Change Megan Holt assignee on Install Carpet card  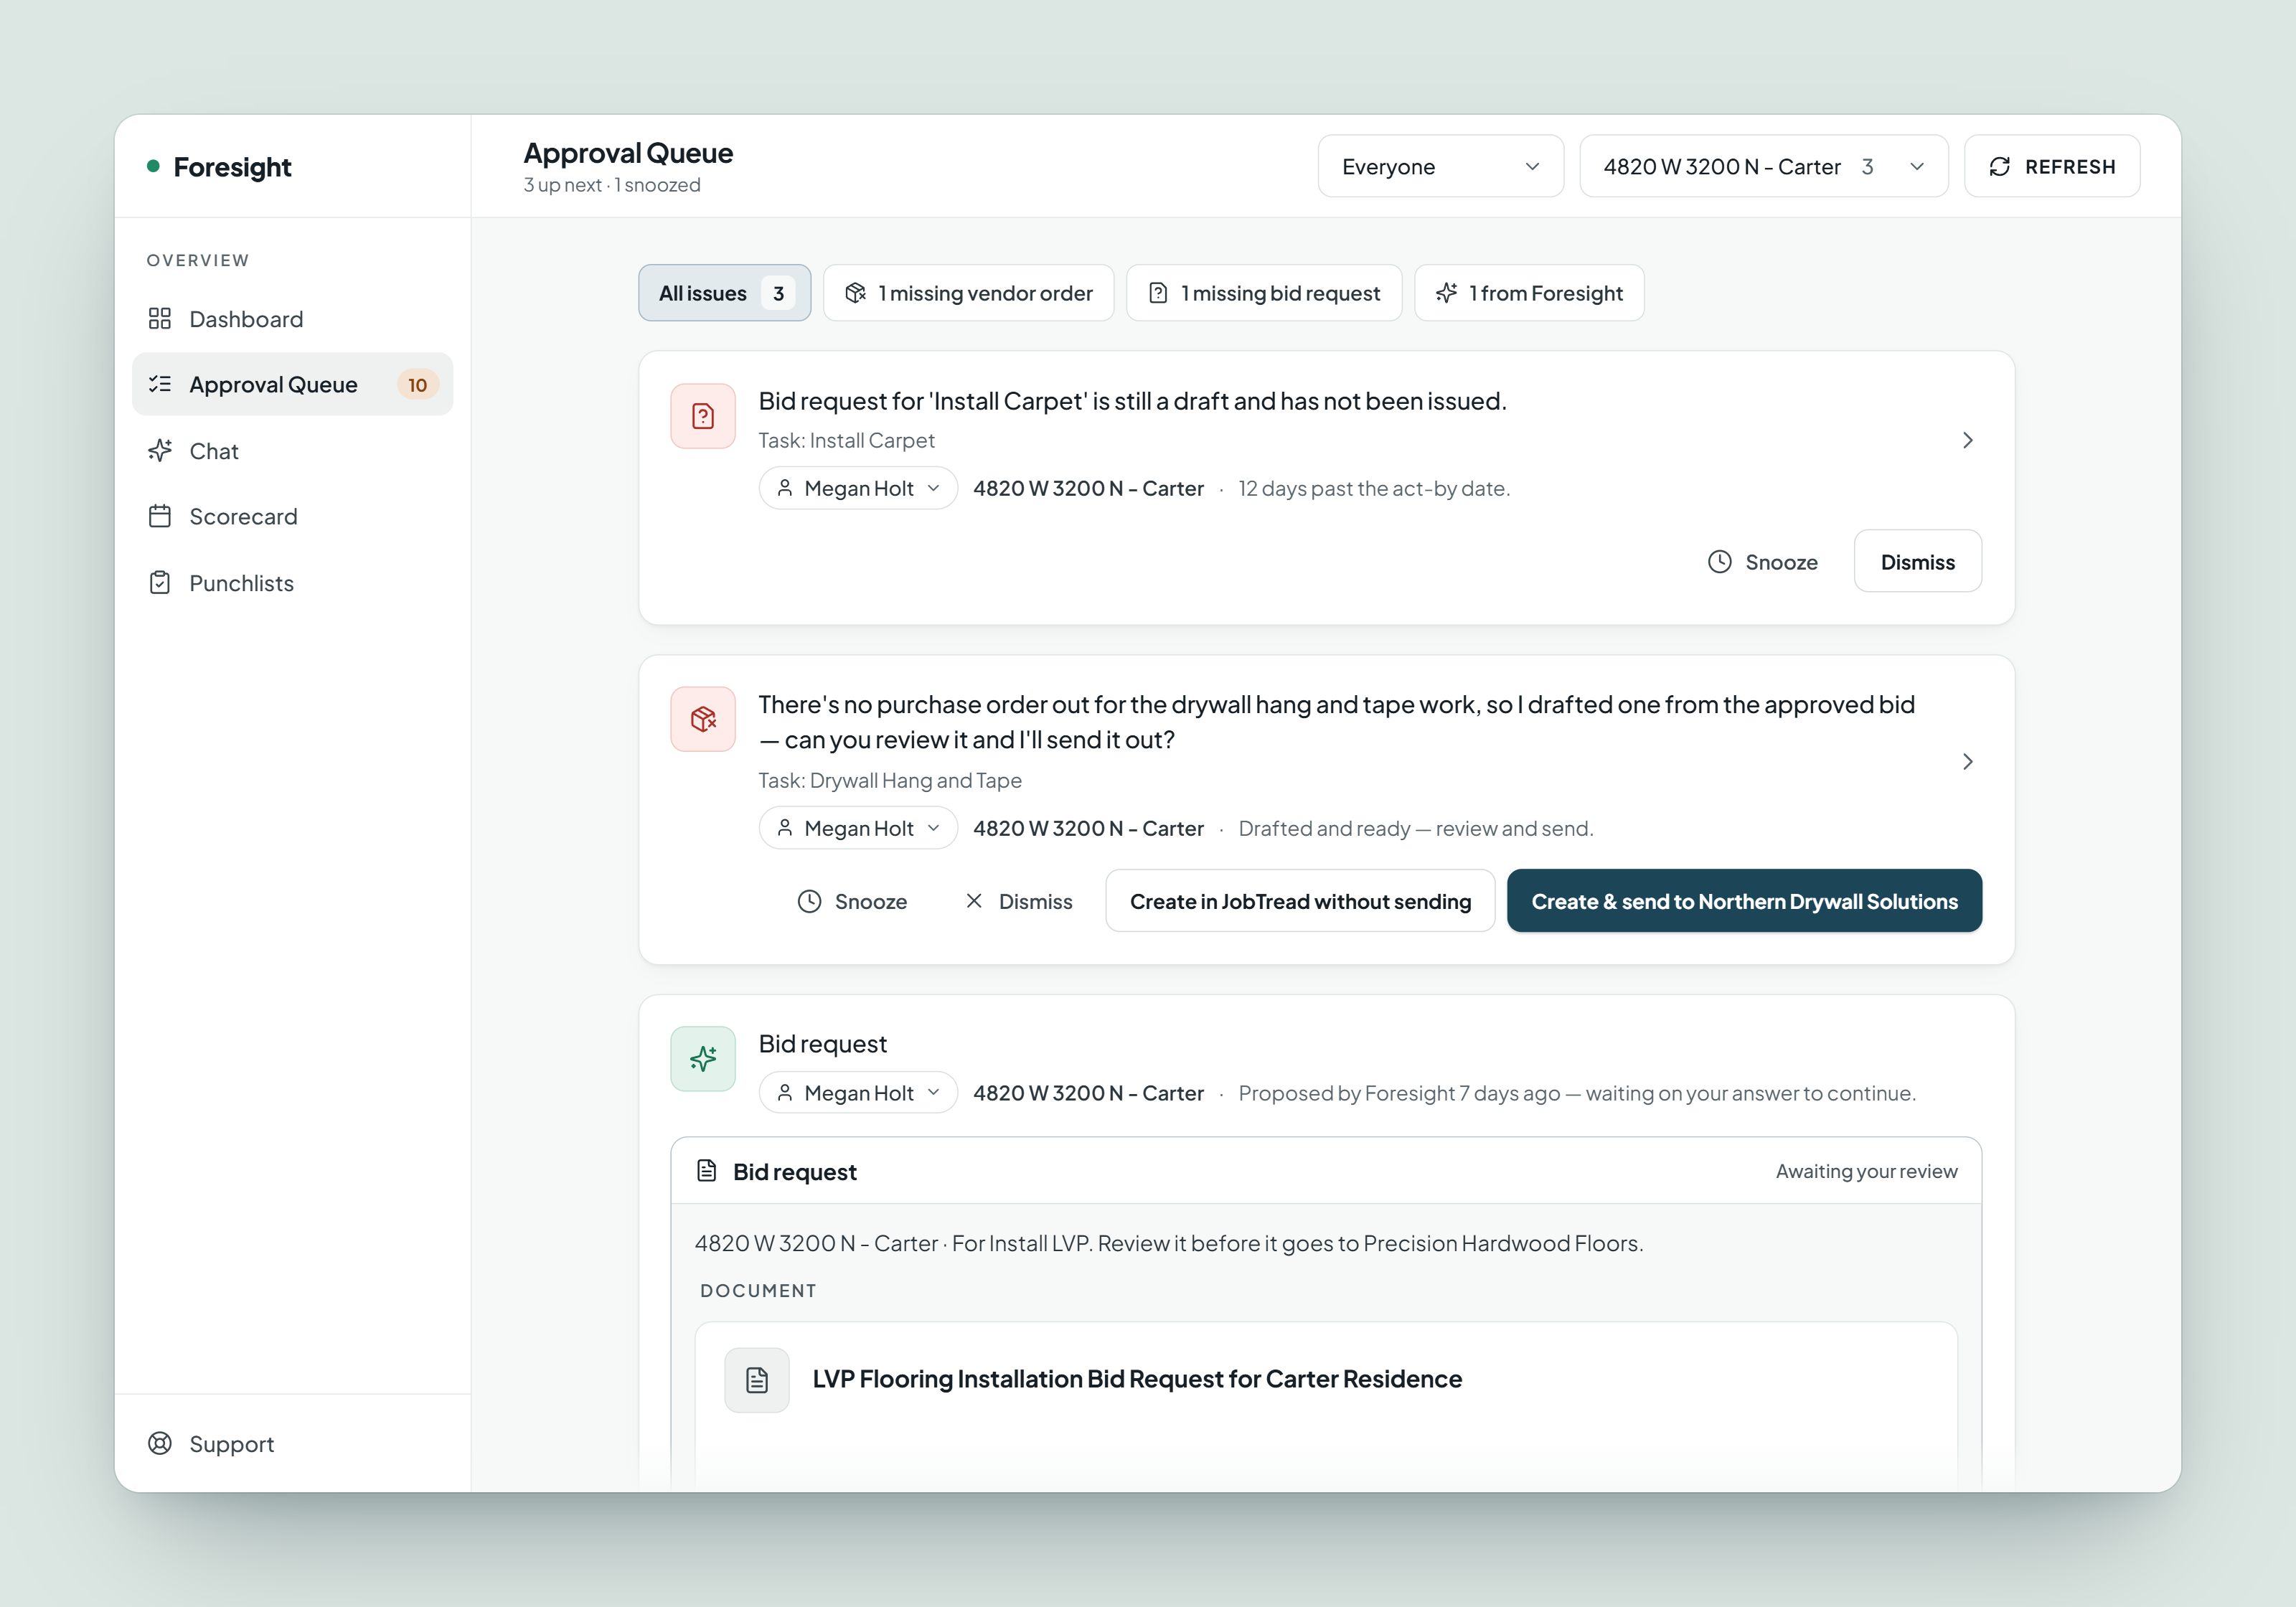tap(858, 489)
